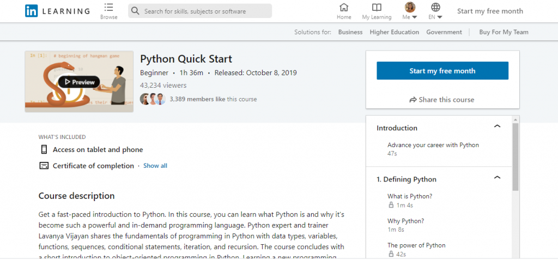Open Higher Education solutions link
The height and width of the screenshot is (260, 558).
395,32
